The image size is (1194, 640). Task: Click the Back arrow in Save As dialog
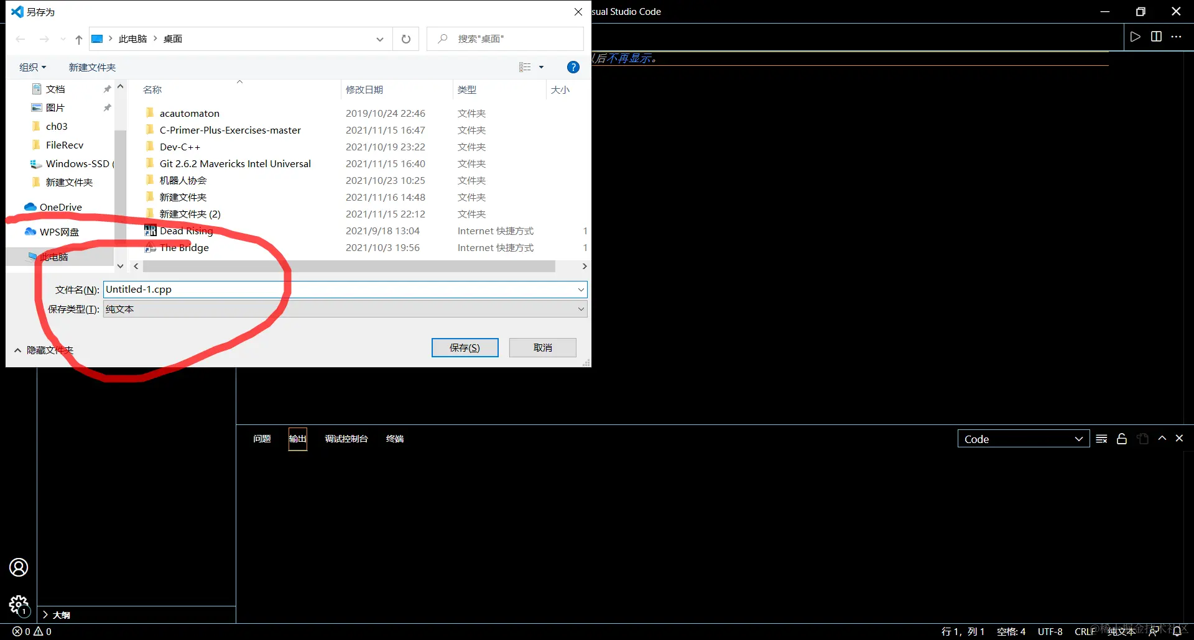21,39
